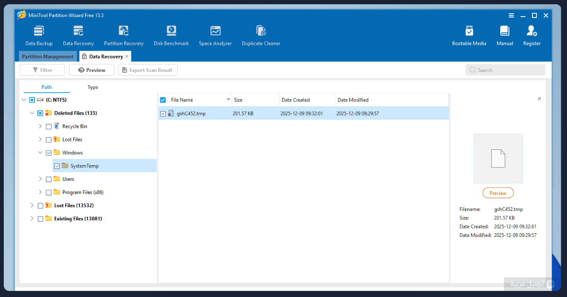Click the Recycle Bin icon in tree
567x297 pixels.
click(x=57, y=126)
